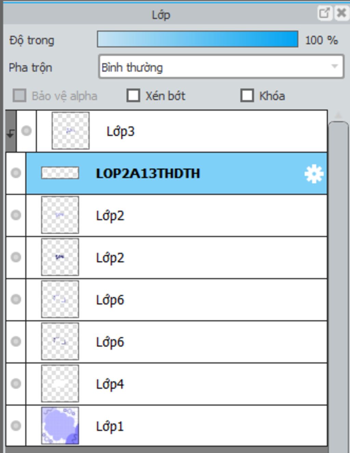
Task: Toggle visibility dot of Lớp3 layer
Action: coord(26,131)
